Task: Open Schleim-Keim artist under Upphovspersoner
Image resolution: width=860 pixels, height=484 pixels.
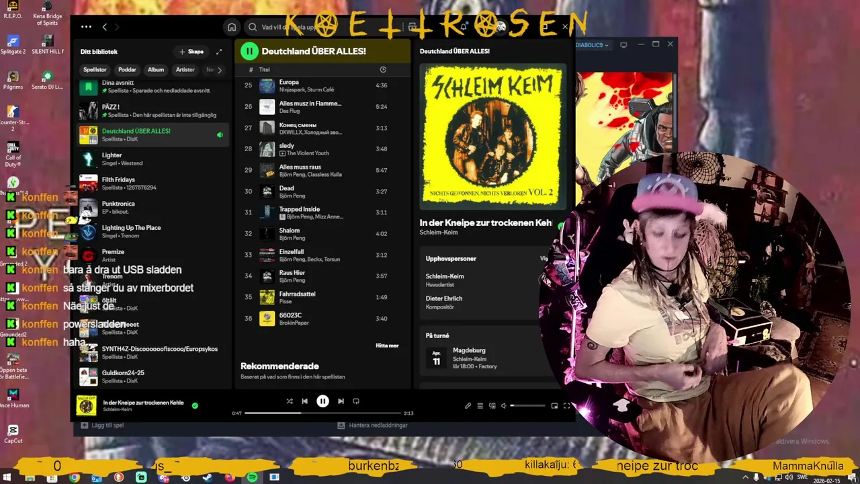Action: [445, 276]
